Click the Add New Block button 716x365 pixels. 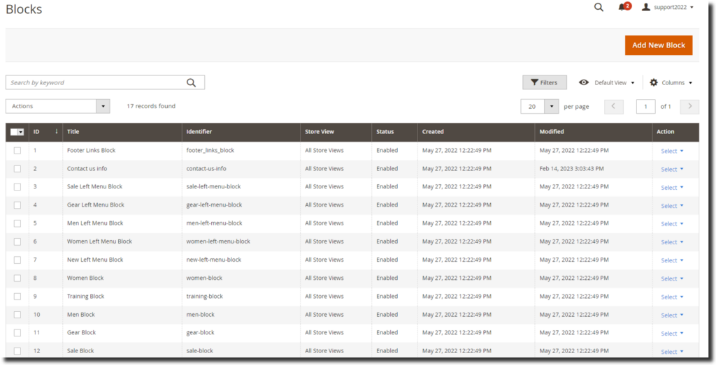point(658,45)
